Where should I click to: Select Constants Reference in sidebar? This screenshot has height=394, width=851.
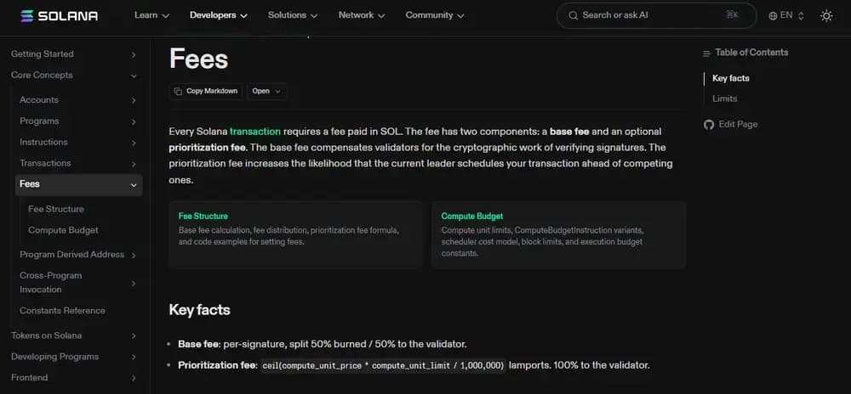[62, 311]
